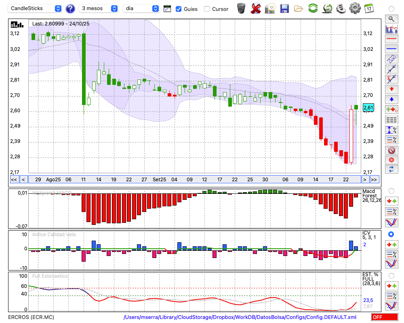Screen dimensions: 404x323
Task: Click the trash can icon in toolbar
Action: [x=241, y=8]
